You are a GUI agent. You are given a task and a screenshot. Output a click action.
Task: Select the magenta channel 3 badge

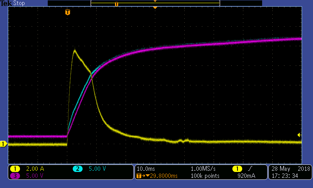pos(15,176)
